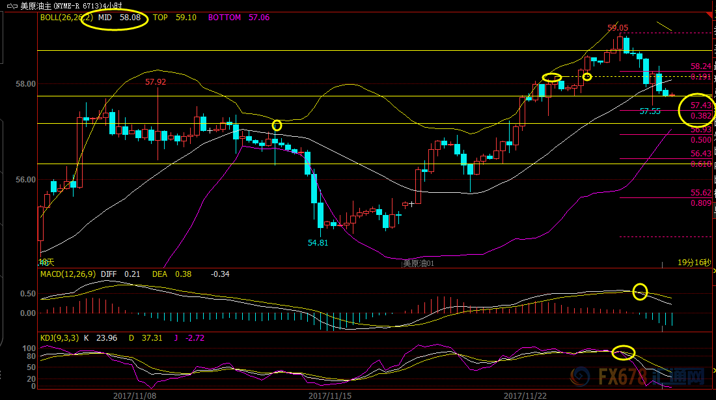Click the yellow circle on the MACD crossover

pyautogui.click(x=640, y=291)
